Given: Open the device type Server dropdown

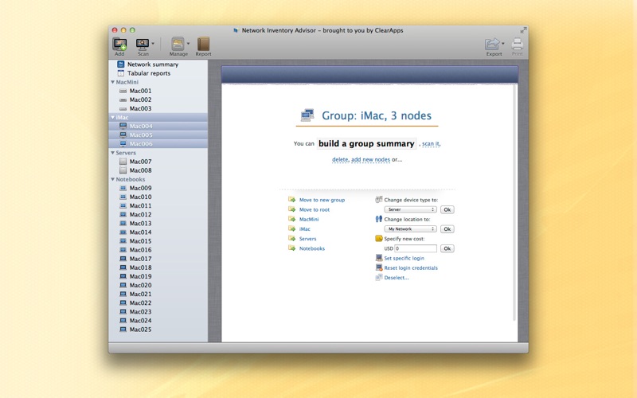Looking at the screenshot, I should tap(410, 209).
